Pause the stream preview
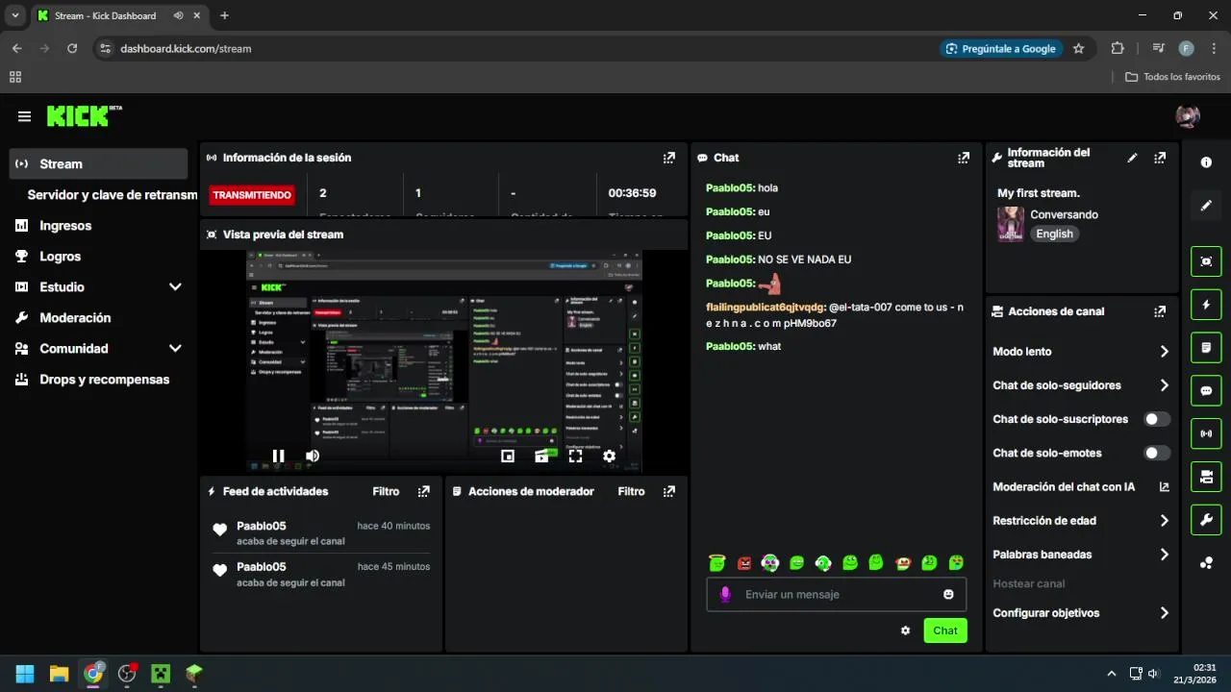The width and height of the screenshot is (1231, 692). (x=278, y=457)
